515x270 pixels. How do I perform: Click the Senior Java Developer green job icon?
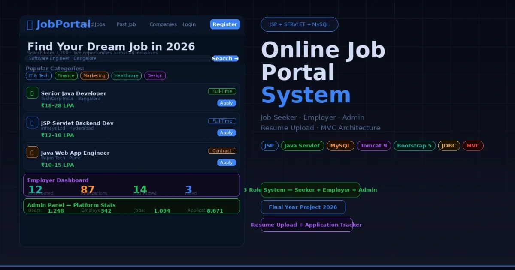click(x=32, y=92)
